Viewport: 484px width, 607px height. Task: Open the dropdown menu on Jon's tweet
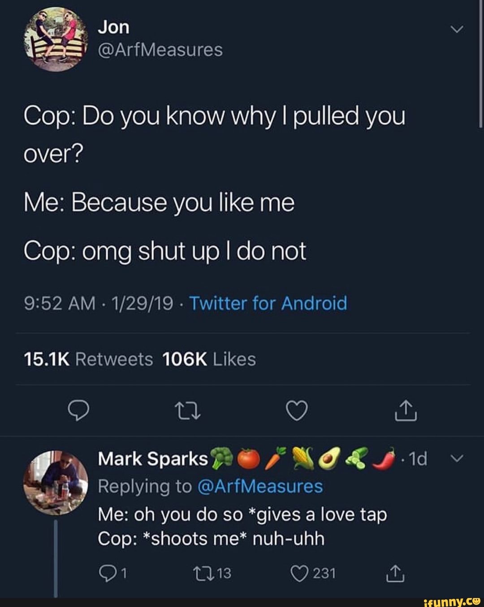457,28
